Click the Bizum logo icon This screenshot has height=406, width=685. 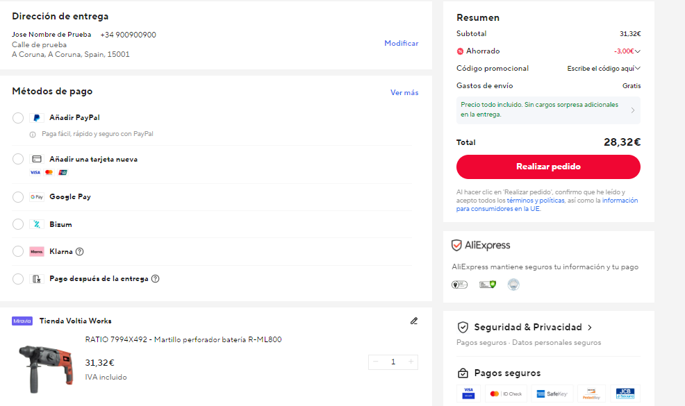point(37,224)
